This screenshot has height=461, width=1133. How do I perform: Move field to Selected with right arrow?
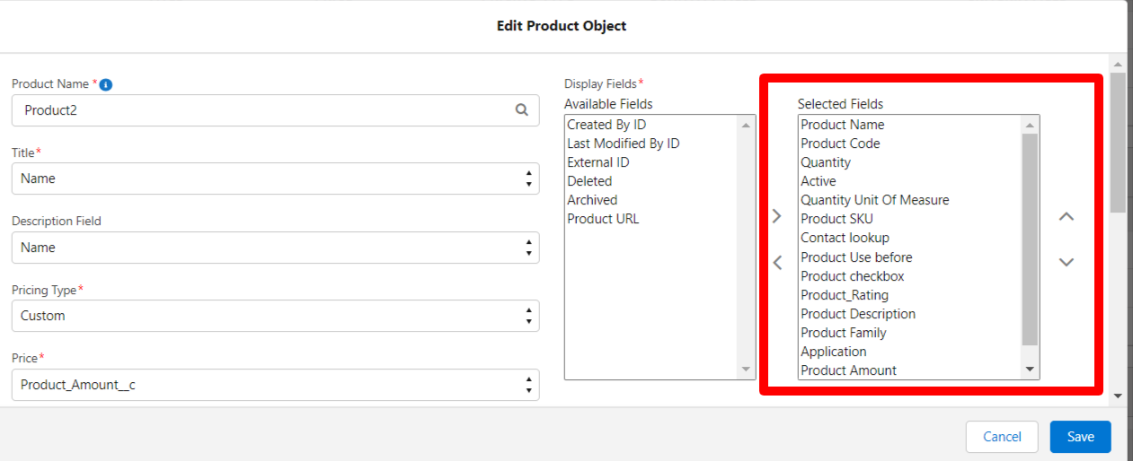point(777,216)
